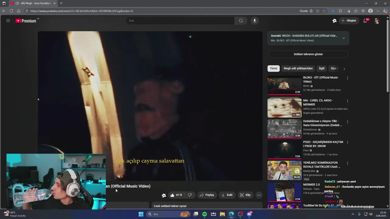Screen dimensions: 390x219
Task: Dislike the video with thumbs down
Action: 190,195
